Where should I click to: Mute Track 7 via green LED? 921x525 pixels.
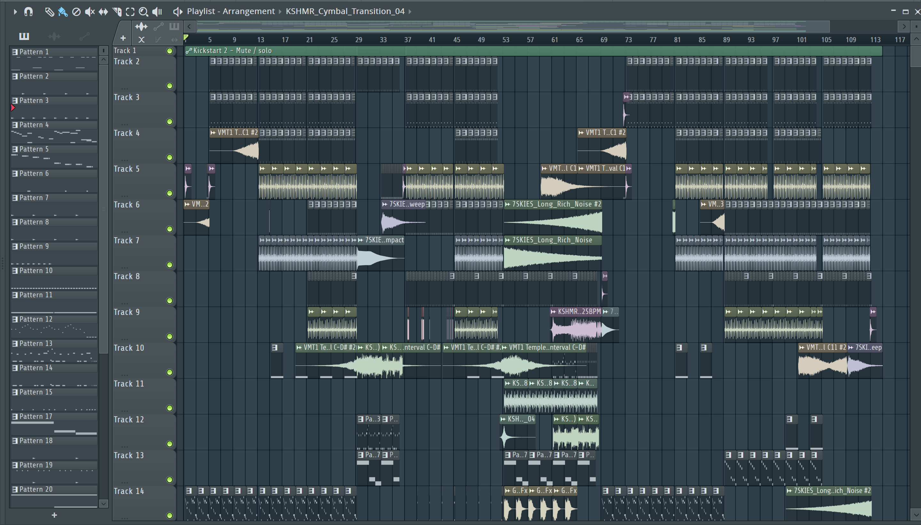pos(169,265)
